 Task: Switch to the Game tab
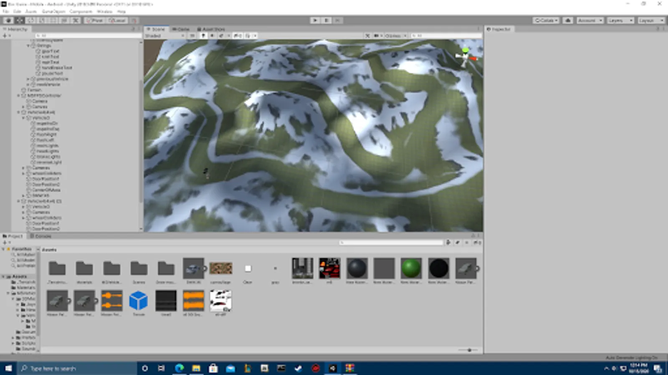(x=181, y=29)
